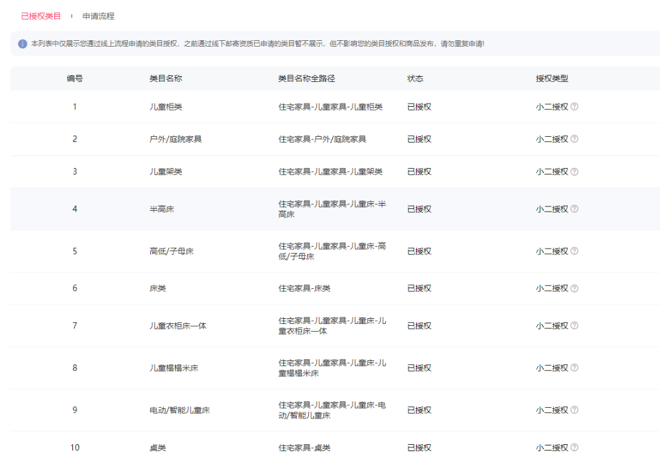
Task: Switch to the 申请流程 tab
Action: point(98,16)
